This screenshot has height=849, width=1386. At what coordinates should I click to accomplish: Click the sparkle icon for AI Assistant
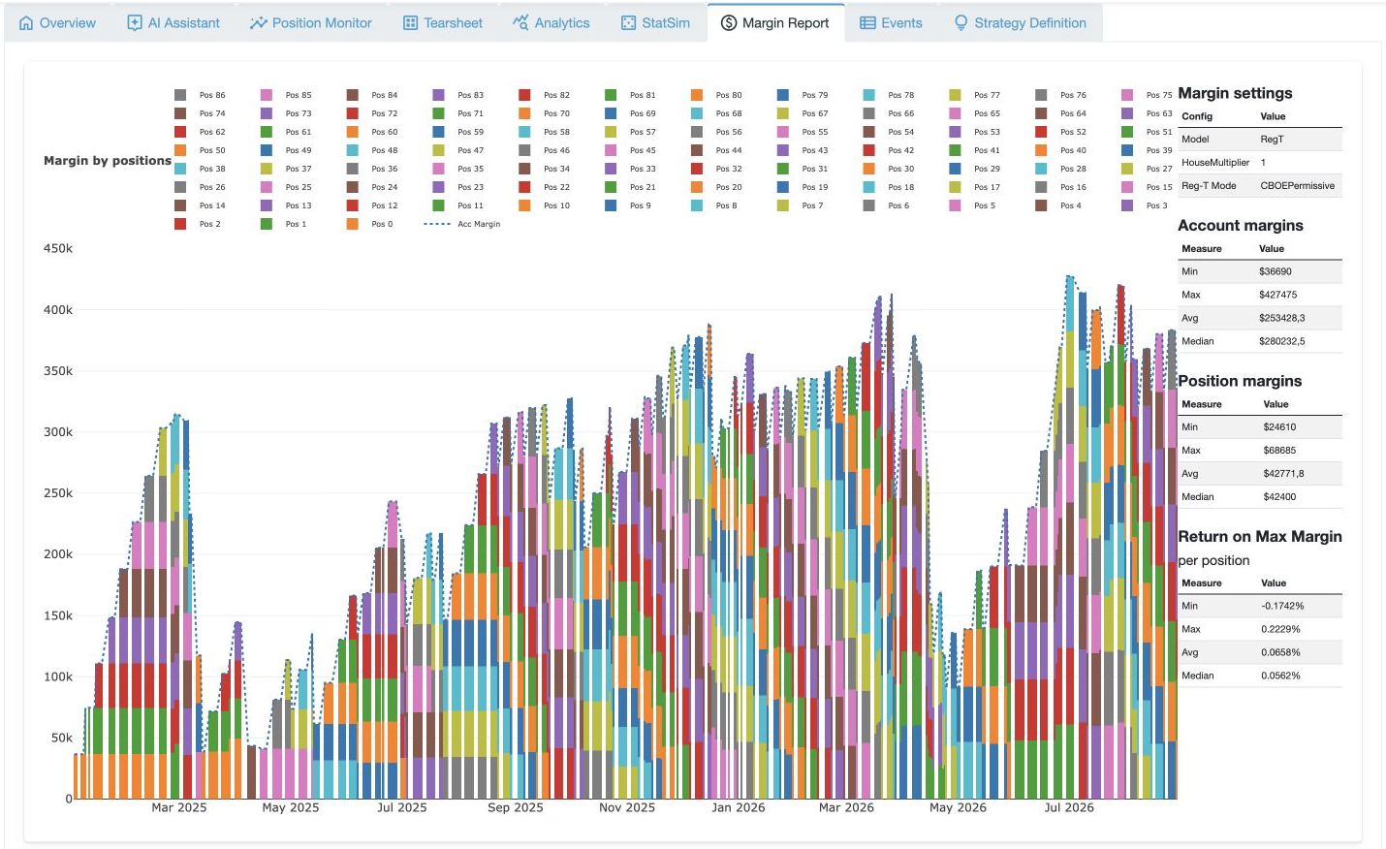click(x=135, y=23)
